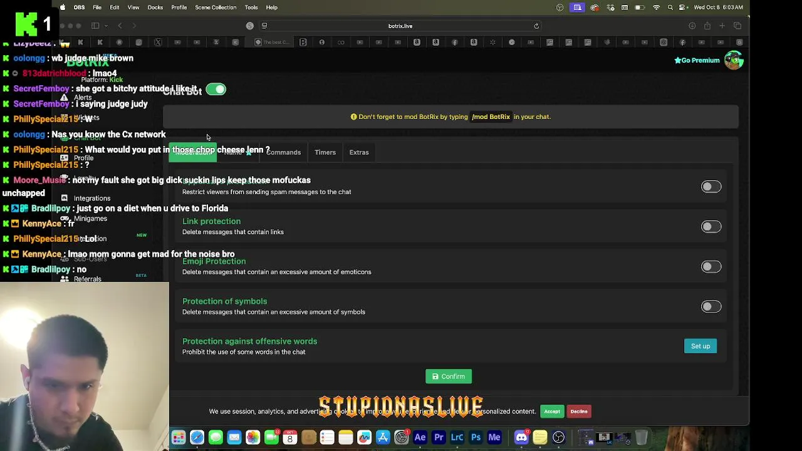The height and width of the screenshot is (451, 802).
Task: Launch Photoshop from the dock
Action: pos(476,437)
